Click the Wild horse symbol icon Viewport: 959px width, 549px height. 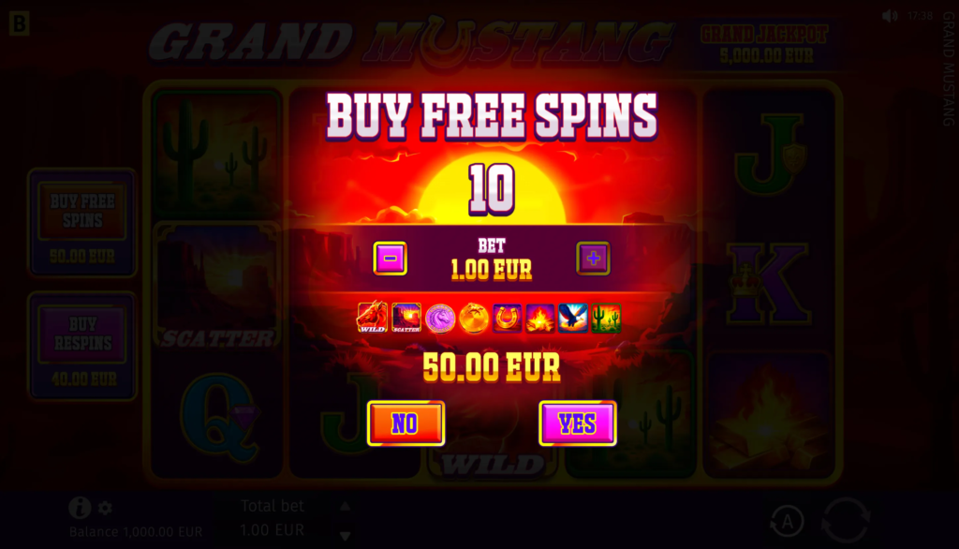(x=373, y=318)
